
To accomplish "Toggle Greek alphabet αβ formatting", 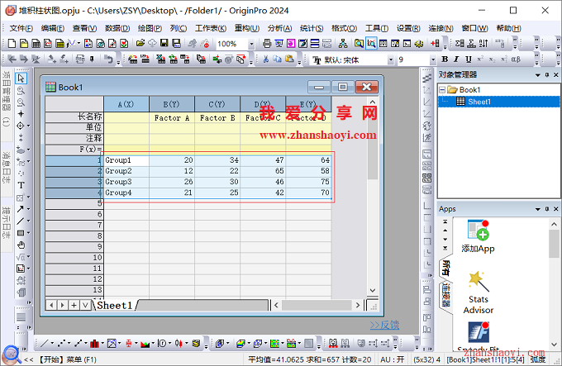I will (x=516, y=59).
